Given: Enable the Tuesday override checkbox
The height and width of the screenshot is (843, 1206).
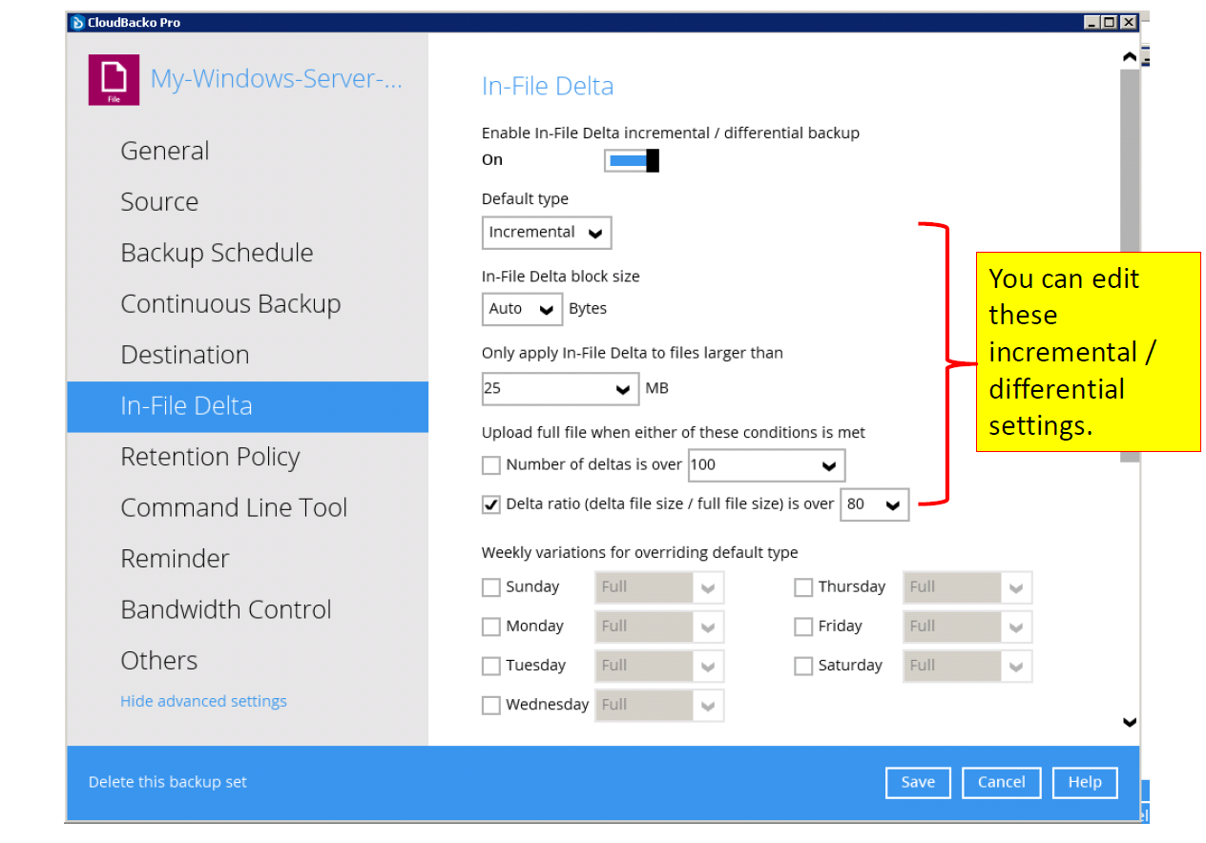Looking at the screenshot, I should (x=491, y=666).
